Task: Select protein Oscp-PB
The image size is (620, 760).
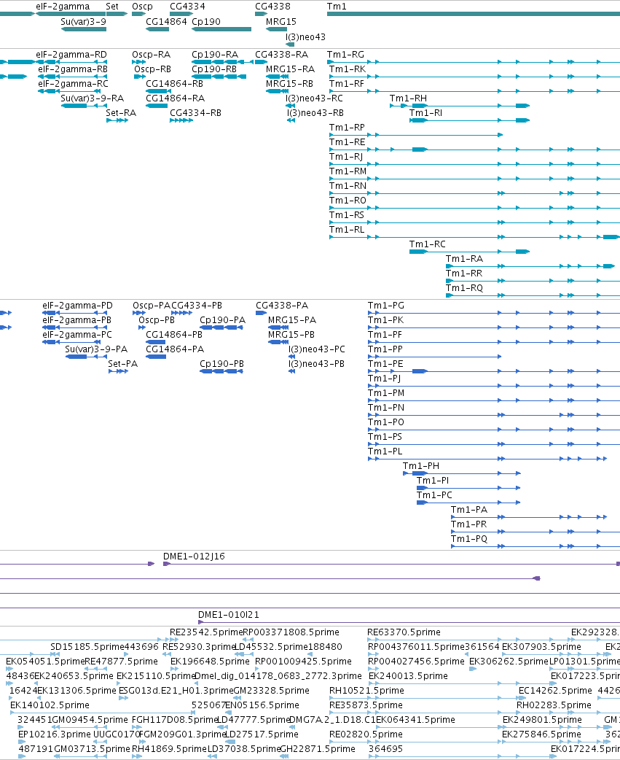Action: (157, 320)
